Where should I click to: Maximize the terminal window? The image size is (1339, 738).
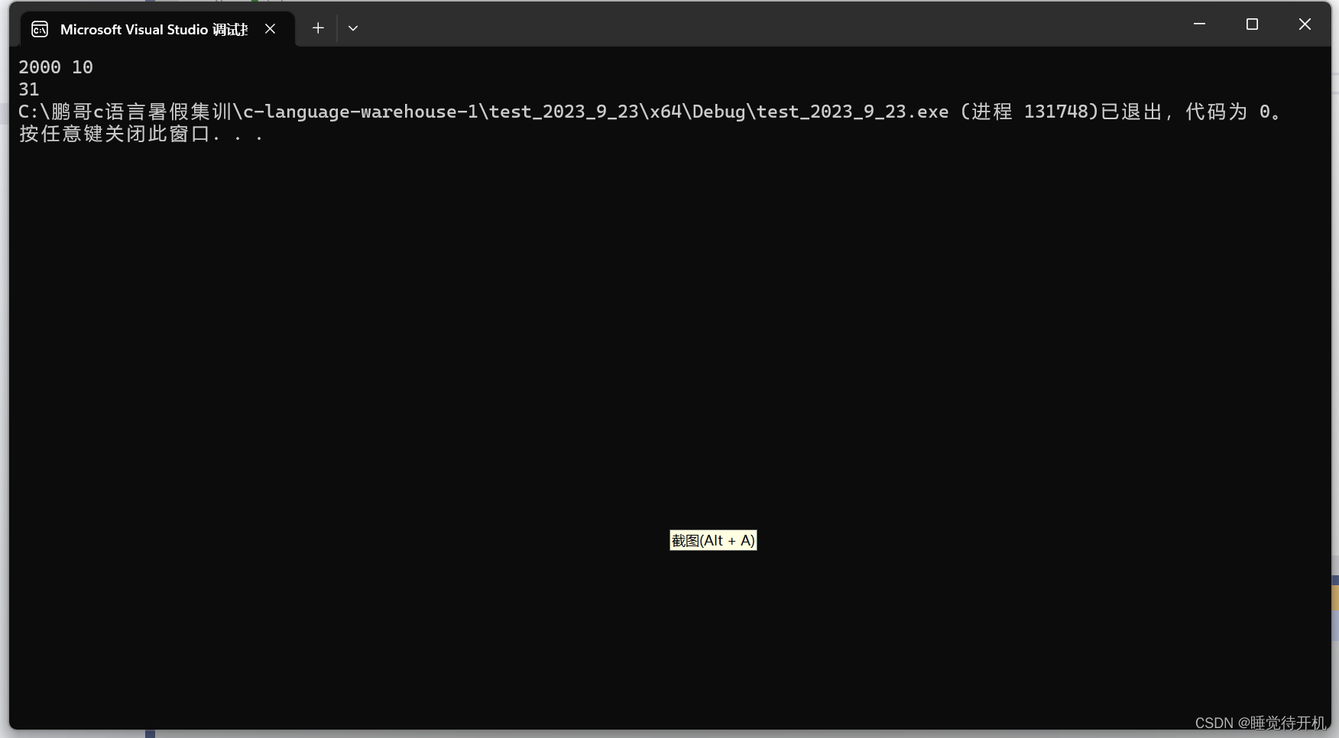[x=1252, y=24]
